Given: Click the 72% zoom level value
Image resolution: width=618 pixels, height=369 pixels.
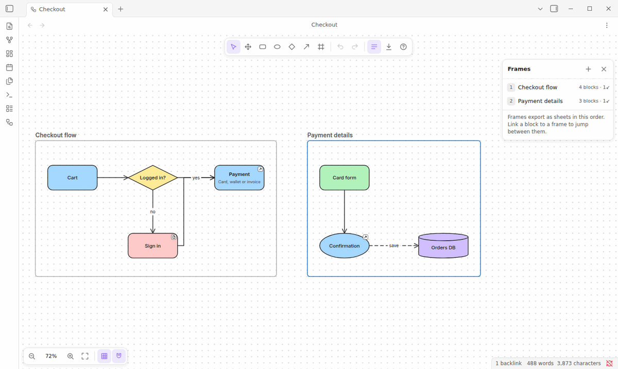Looking at the screenshot, I should tap(51, 356).
